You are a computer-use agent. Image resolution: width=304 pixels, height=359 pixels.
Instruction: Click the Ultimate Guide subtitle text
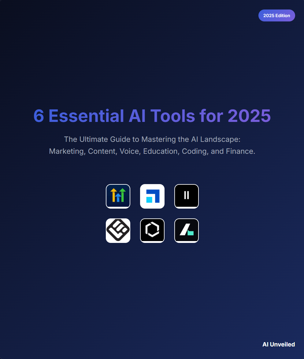152,139
